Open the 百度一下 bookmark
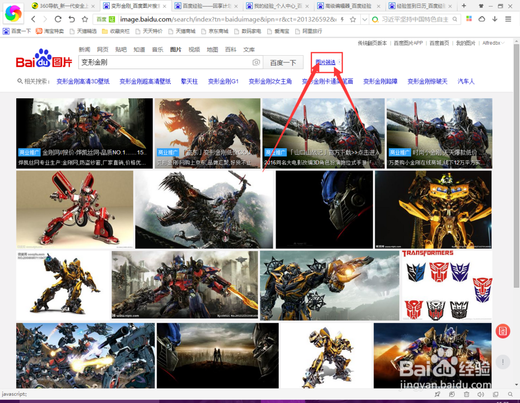Image resolution: width=520 pixels, height=403 pixels. pyautogui.click(x=17, y=31)
